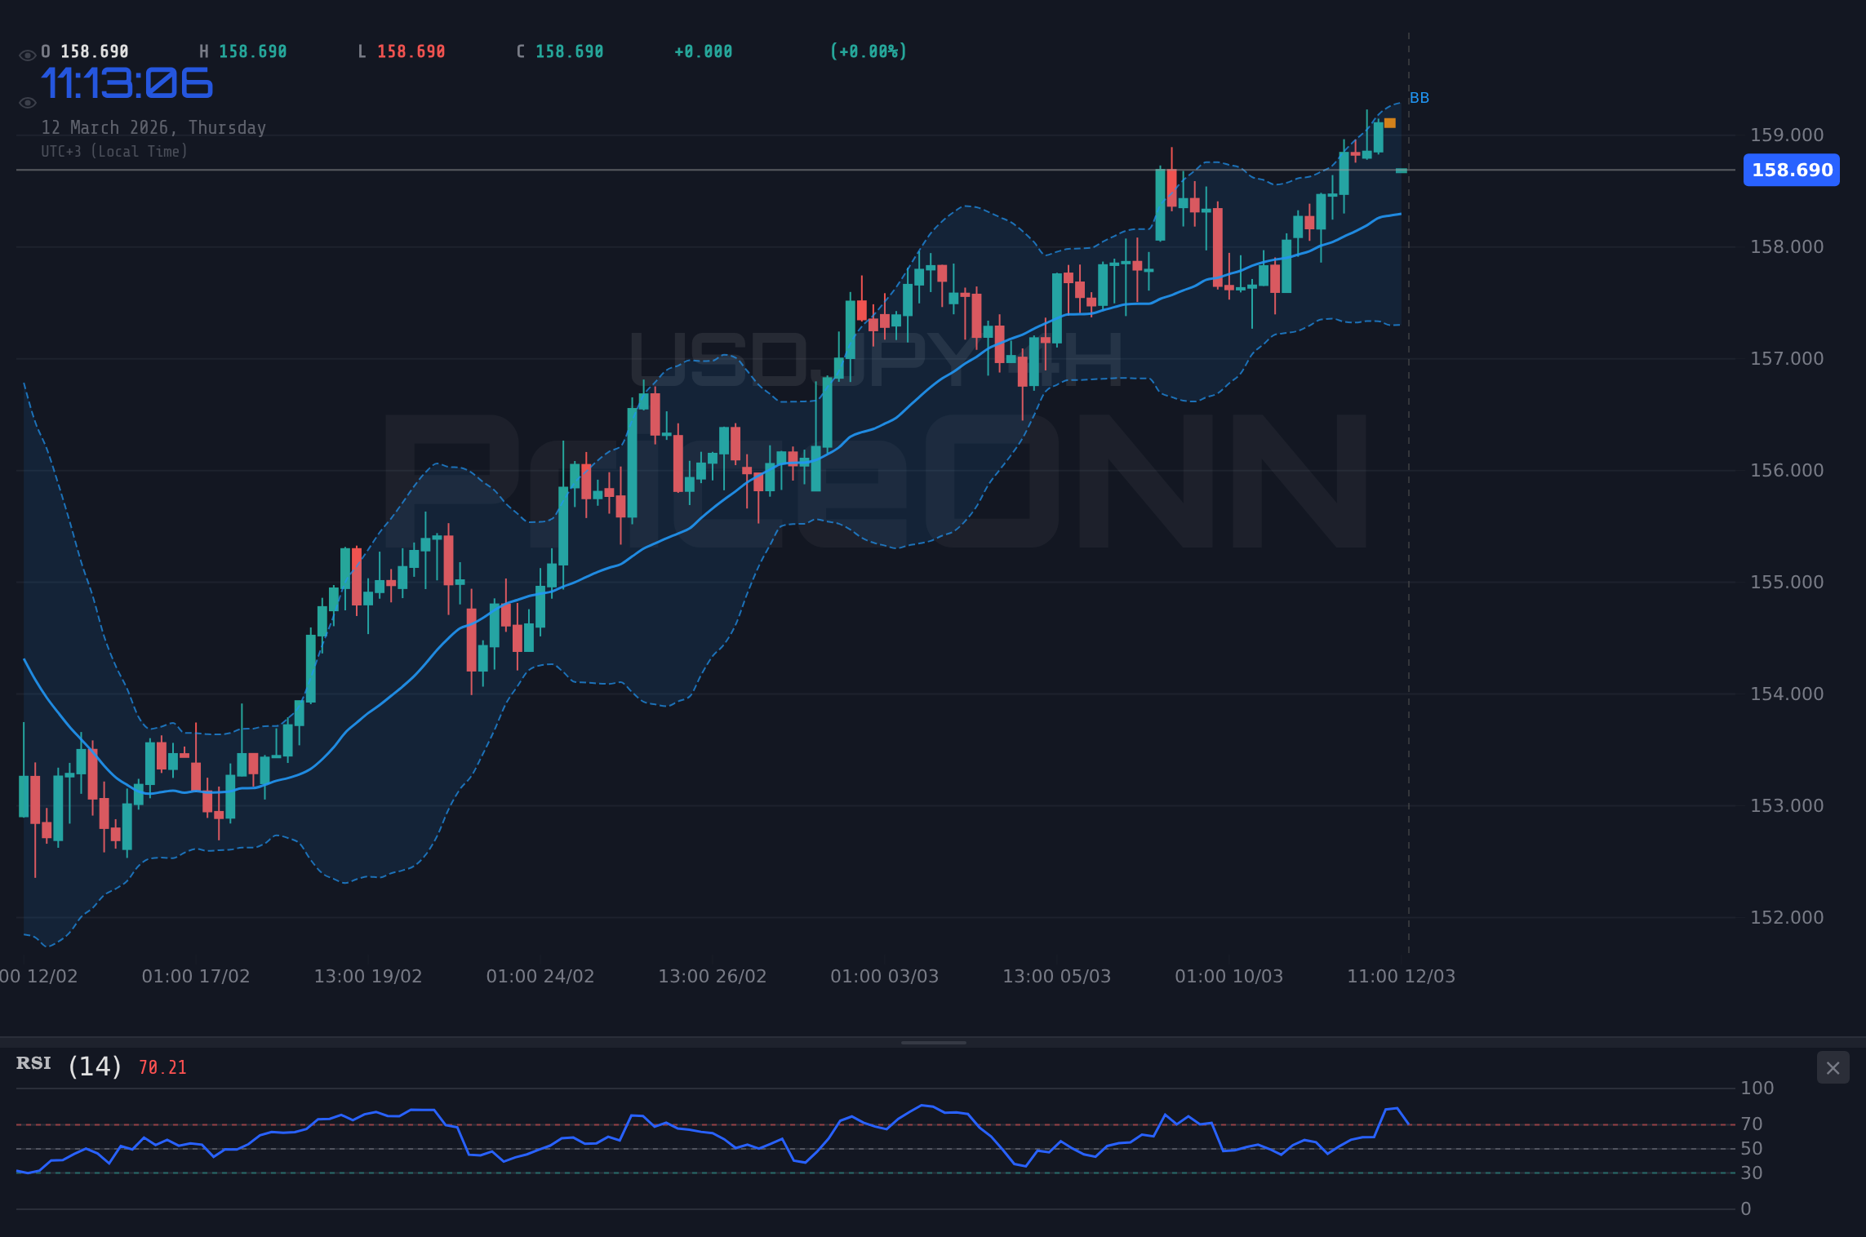
Task: Click the 13:00 26/02 time axis label
Action: coord(713,976)
